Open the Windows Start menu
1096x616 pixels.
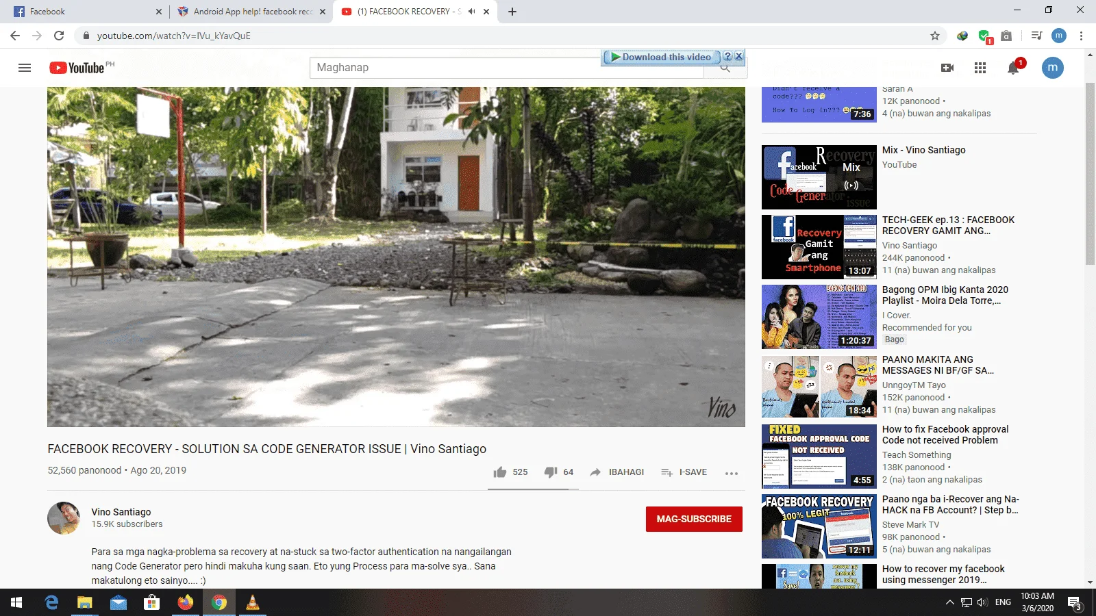click(16, 602)
